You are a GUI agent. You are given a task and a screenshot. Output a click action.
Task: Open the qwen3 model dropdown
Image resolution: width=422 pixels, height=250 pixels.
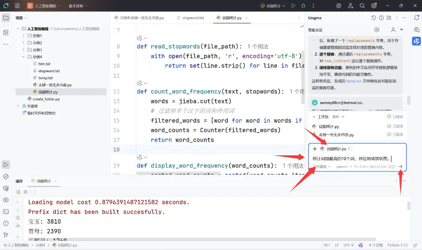344,167
